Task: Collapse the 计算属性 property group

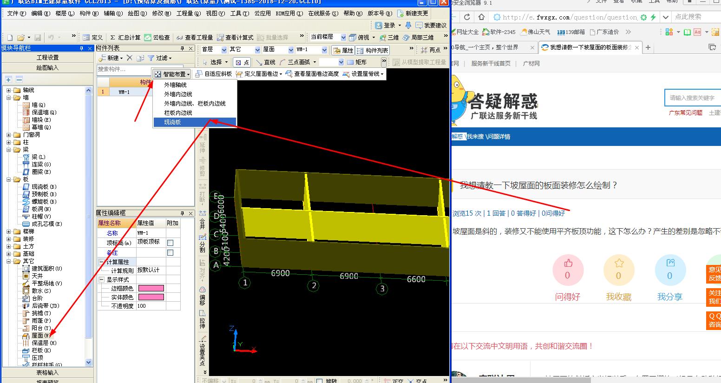Action: 102,262
